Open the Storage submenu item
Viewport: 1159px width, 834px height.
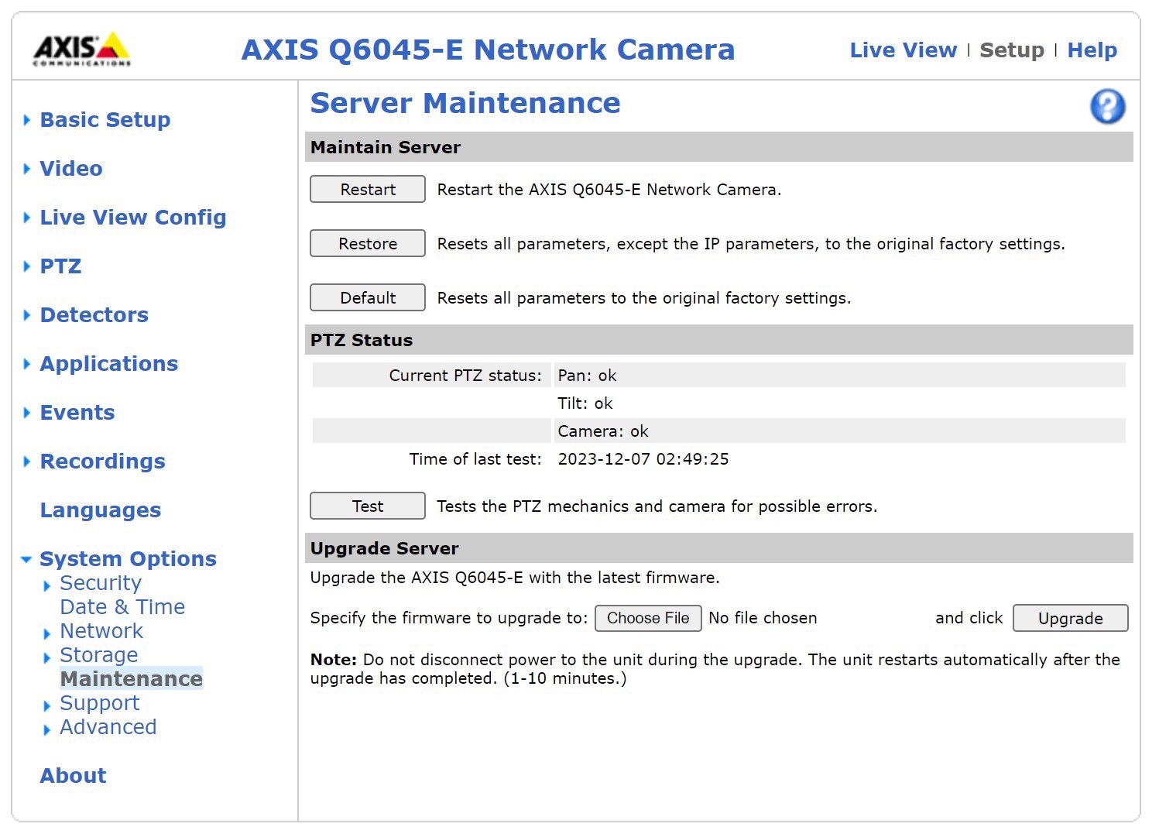coord(99,655)
